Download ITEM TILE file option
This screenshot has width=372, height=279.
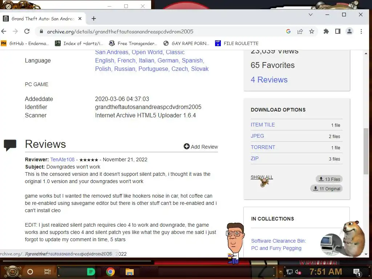[x=263, y=125]
